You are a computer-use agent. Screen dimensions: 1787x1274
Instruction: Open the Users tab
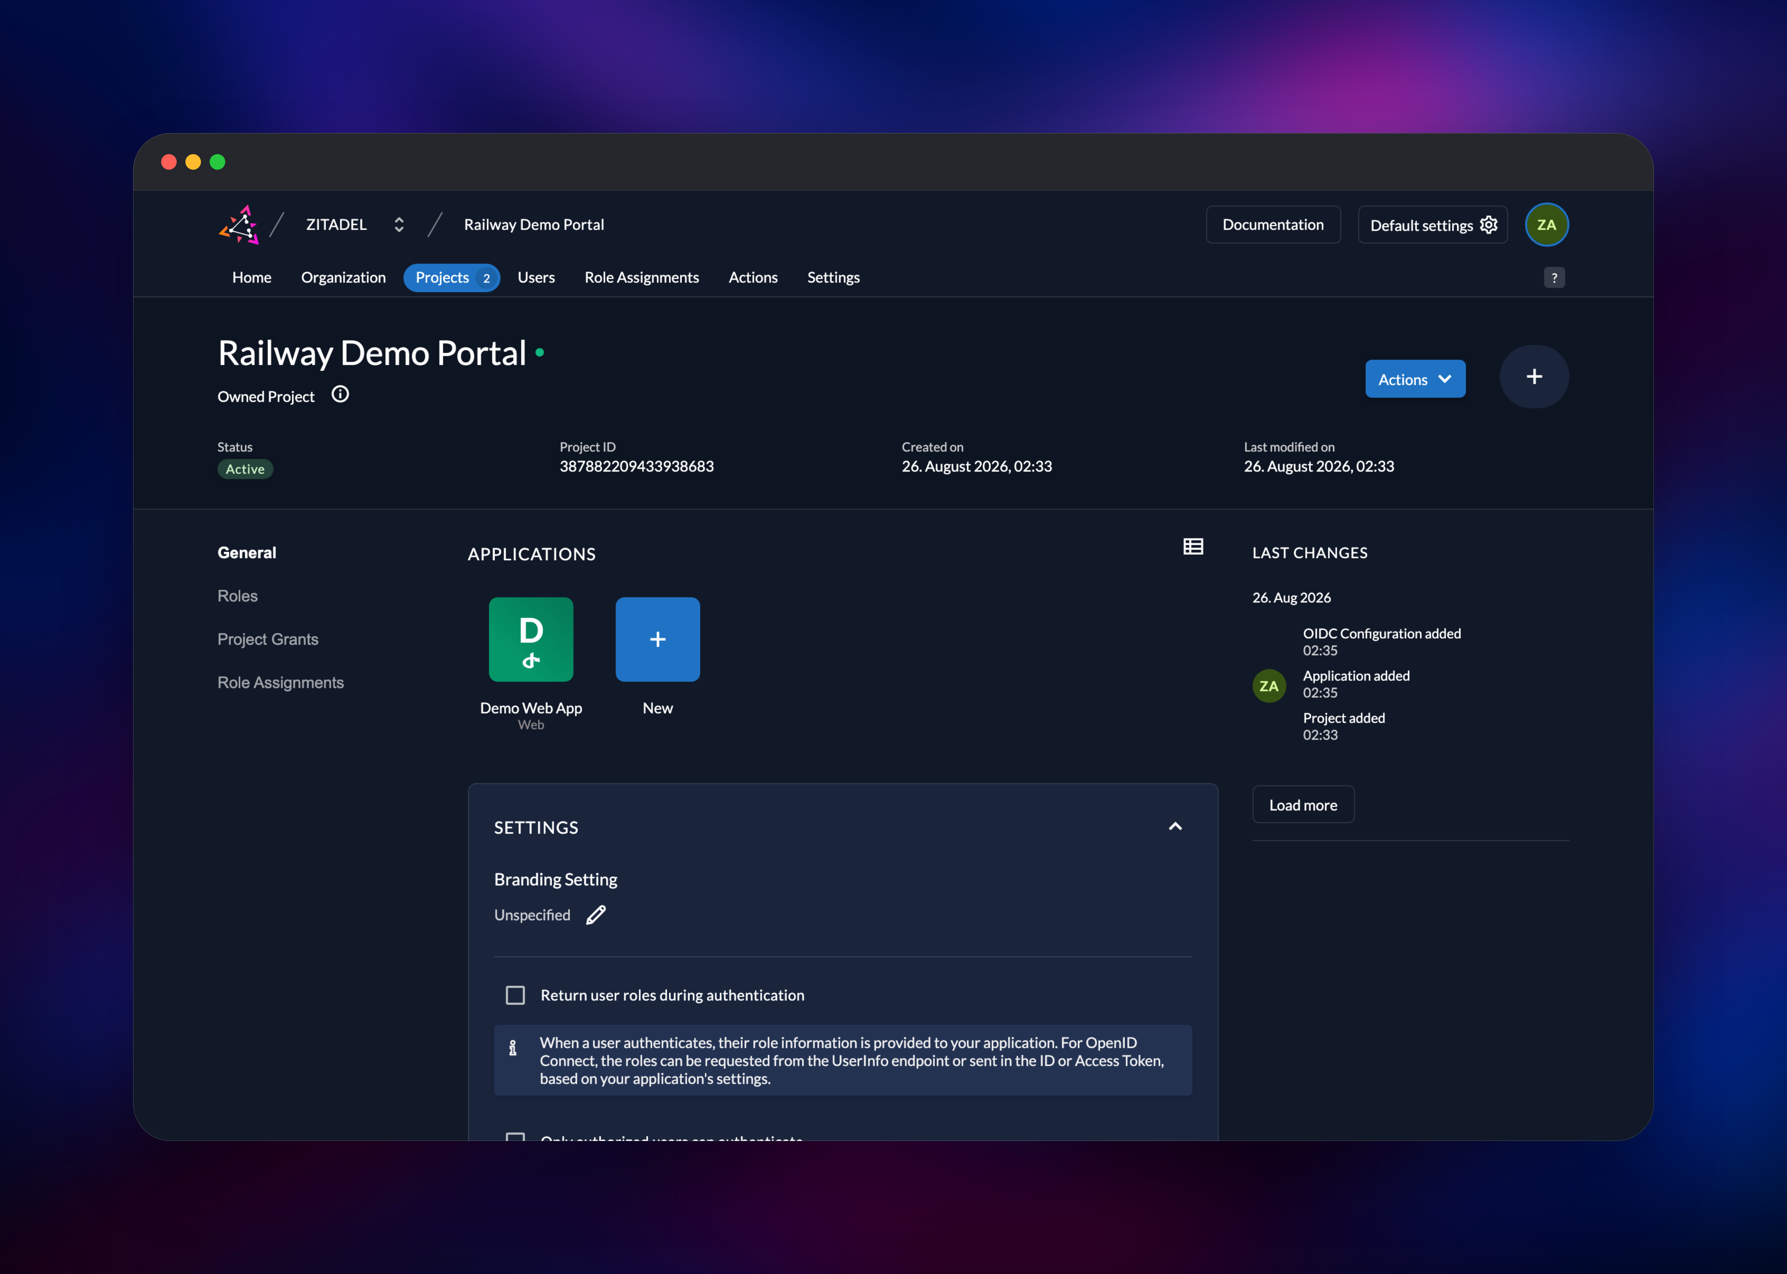[x=536, y=278]
